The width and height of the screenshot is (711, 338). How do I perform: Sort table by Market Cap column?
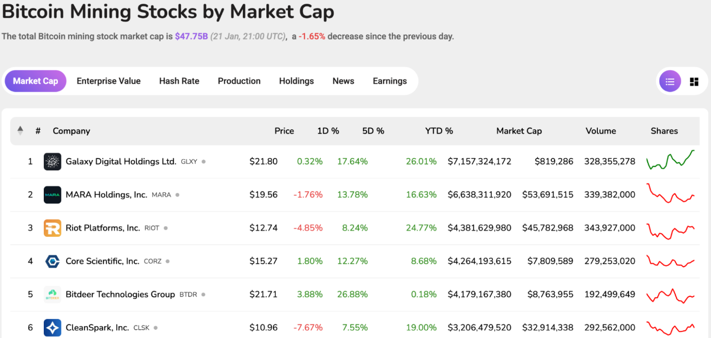[x=518, y=131]
